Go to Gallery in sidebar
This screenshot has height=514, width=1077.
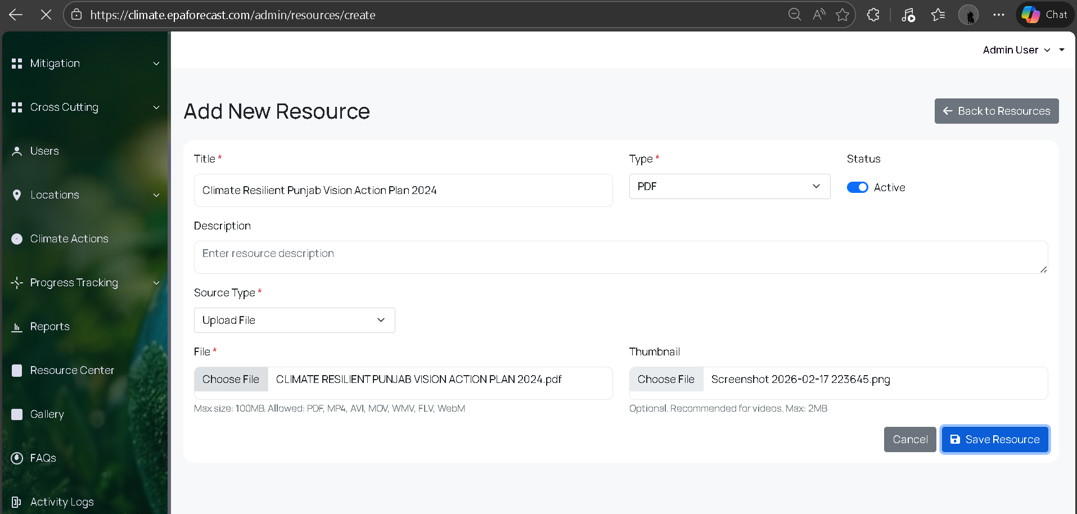point(47,414)
